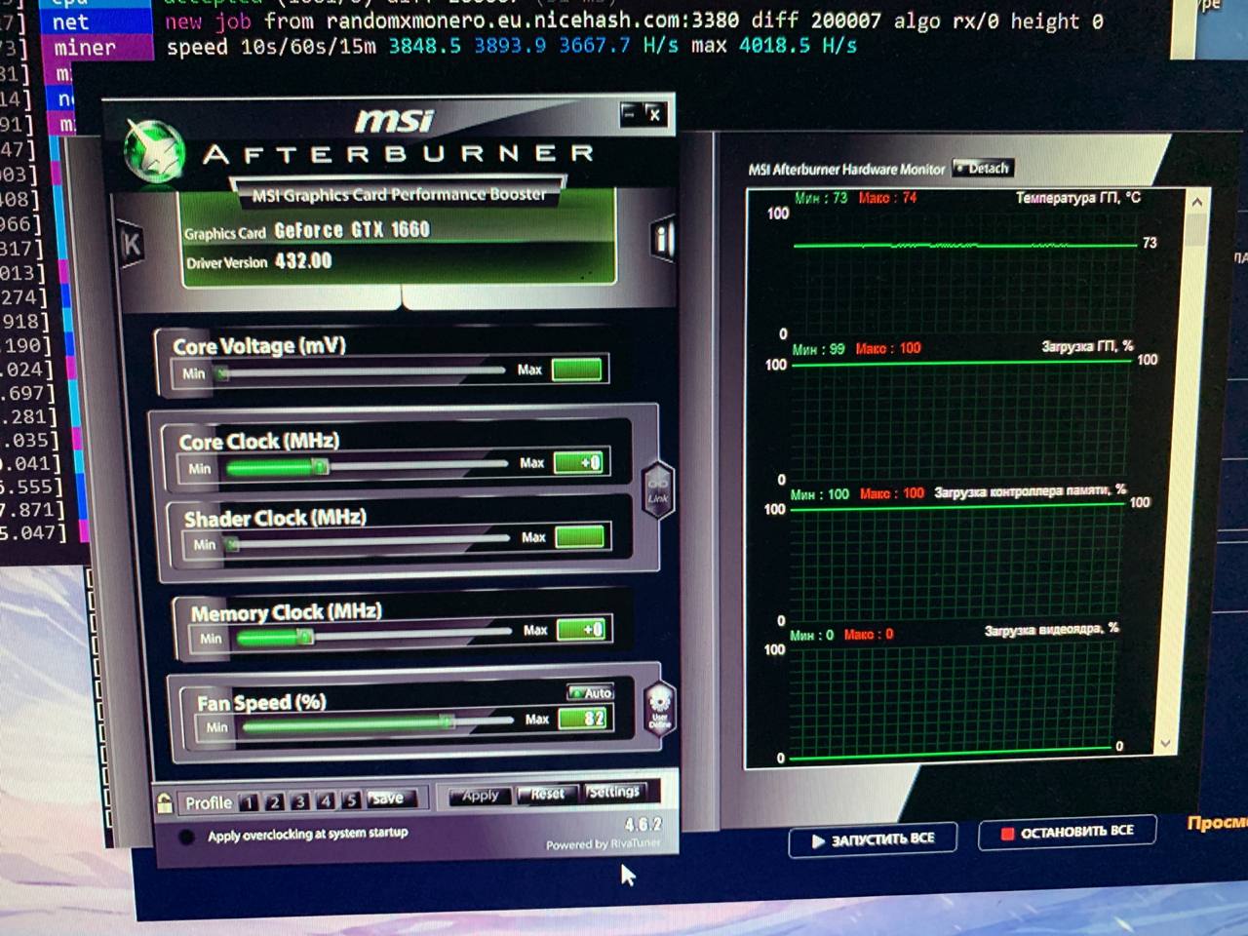Click the Shader Clock slider
This screenshot has height=936, width=1248.
367,541
